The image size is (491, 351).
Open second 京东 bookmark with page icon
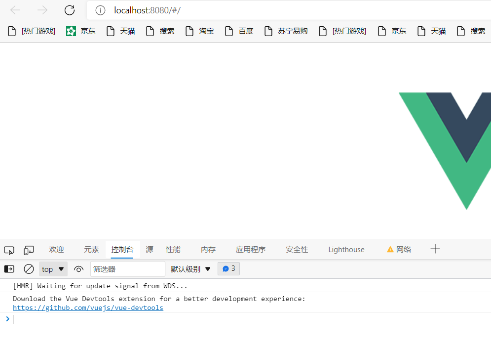[392, 31]
